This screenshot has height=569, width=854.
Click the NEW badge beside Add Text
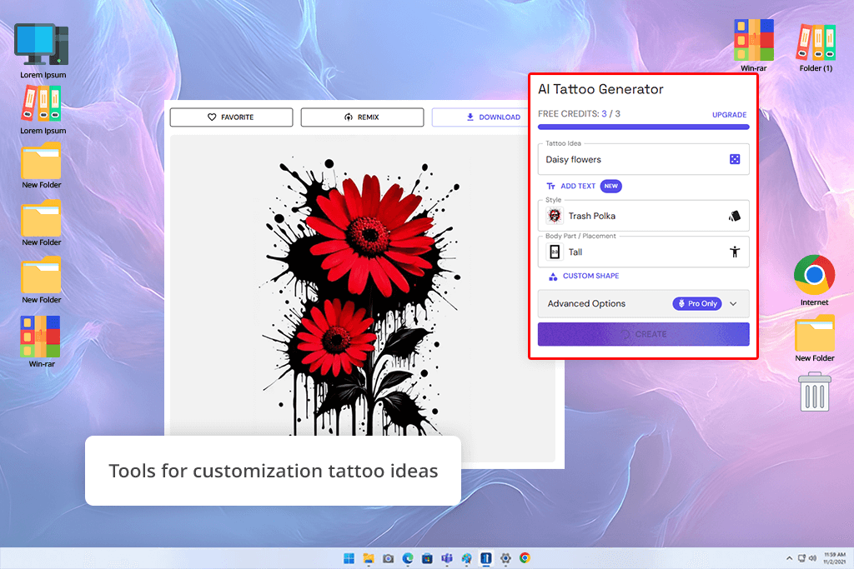[x=610, y=186]
